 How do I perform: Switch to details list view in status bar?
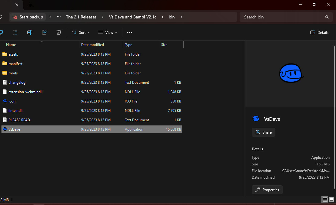click(325, 200)
